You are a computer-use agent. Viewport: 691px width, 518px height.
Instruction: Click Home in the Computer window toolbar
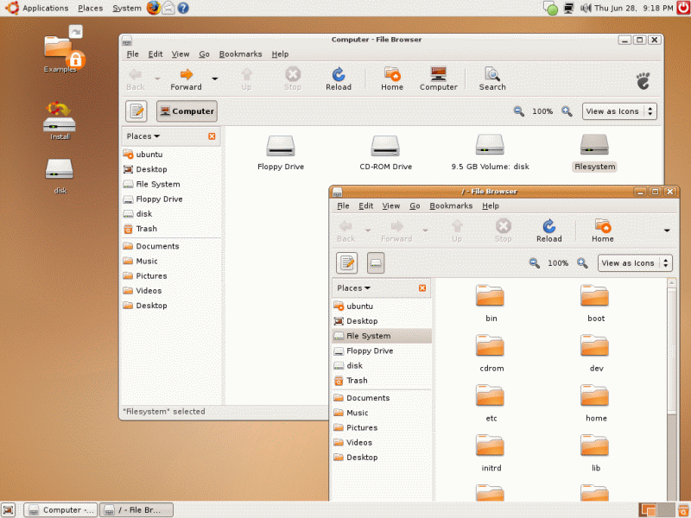[392, 79]
